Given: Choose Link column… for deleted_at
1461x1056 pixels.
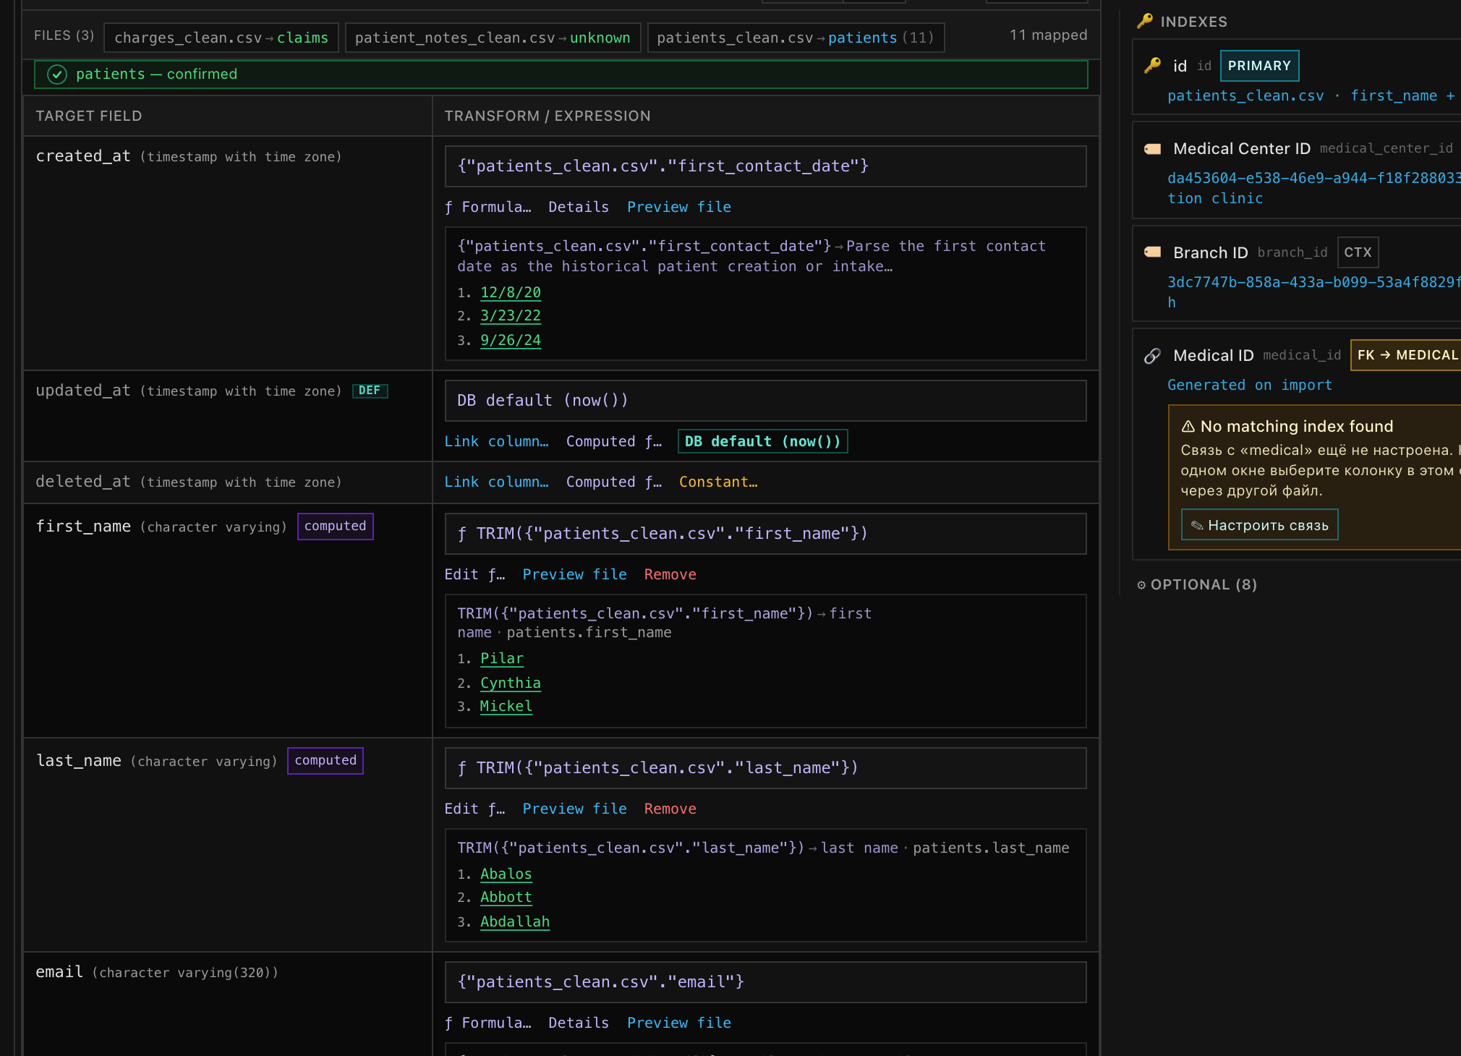Looking at the screenshot, I should [x=496, y=482].
